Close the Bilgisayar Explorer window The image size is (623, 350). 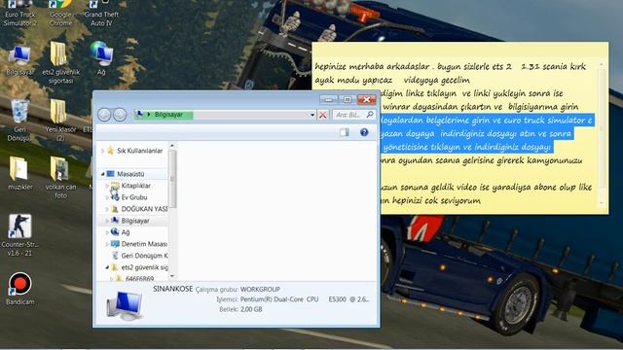click(366, 99)
